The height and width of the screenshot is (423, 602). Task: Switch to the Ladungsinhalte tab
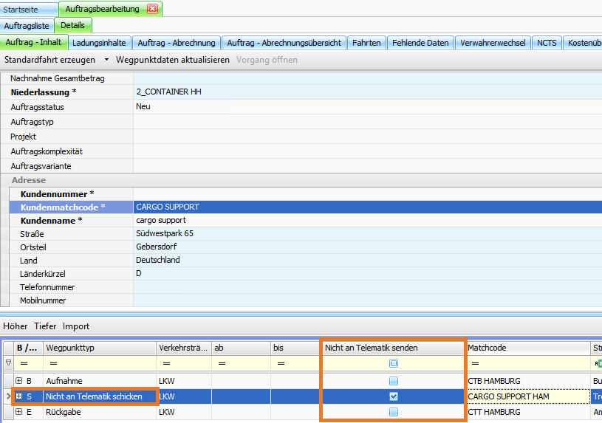[x=99, y=43]
